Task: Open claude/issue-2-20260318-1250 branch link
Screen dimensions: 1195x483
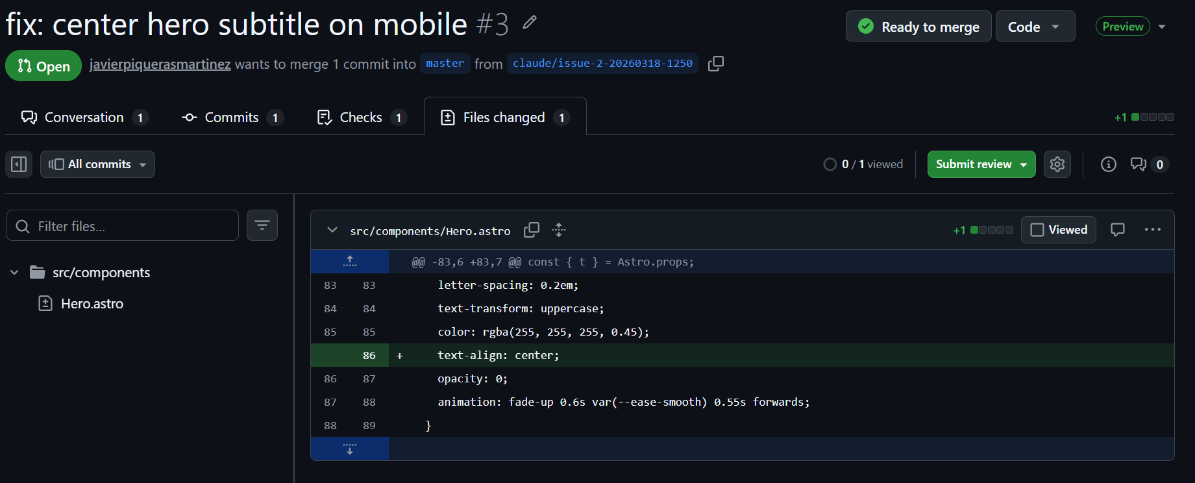Action: (x=602, y=64)
